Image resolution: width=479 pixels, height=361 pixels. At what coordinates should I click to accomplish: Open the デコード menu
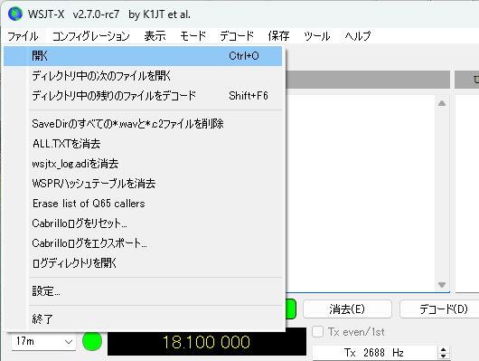[237, 36]
